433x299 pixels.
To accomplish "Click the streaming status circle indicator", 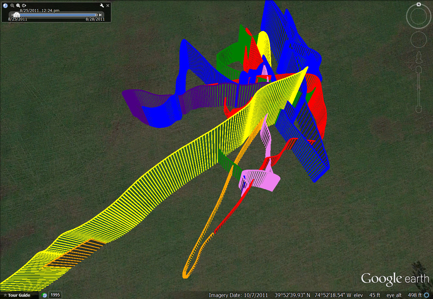I will click(427, 295).
